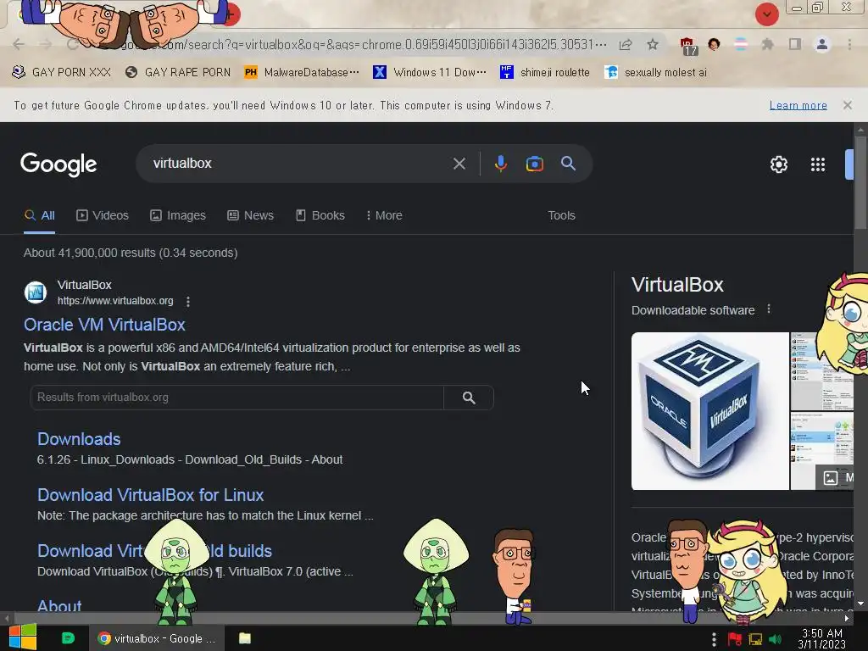Switch to the Videos tab

103,215
